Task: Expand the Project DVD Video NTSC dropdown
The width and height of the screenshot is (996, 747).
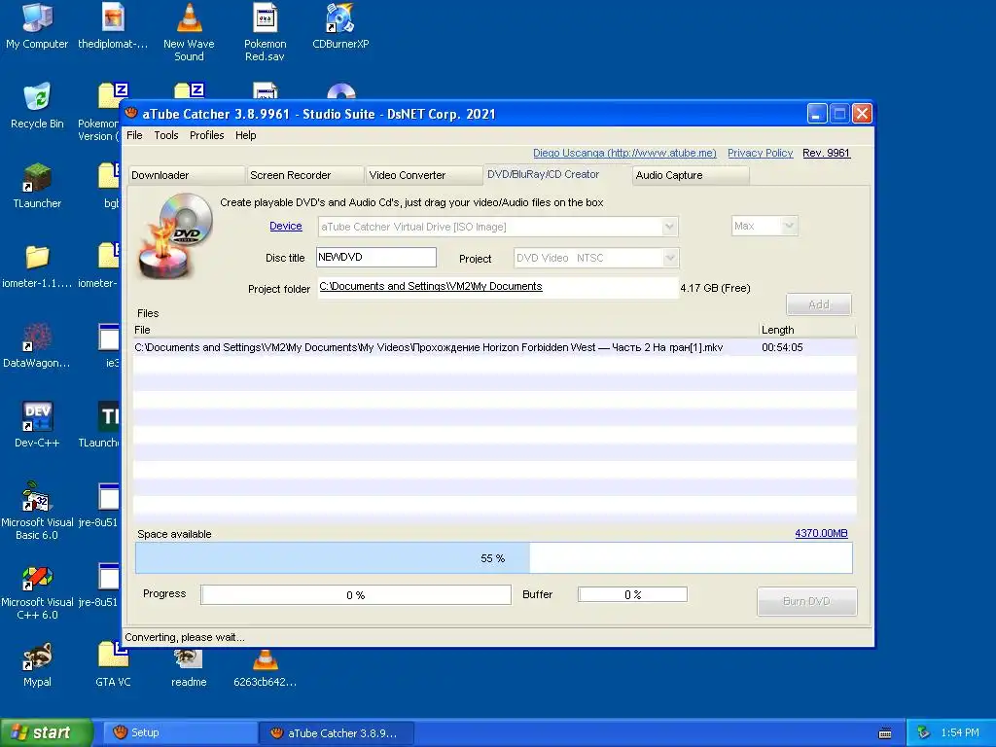Action: click(x=669, y=258)
